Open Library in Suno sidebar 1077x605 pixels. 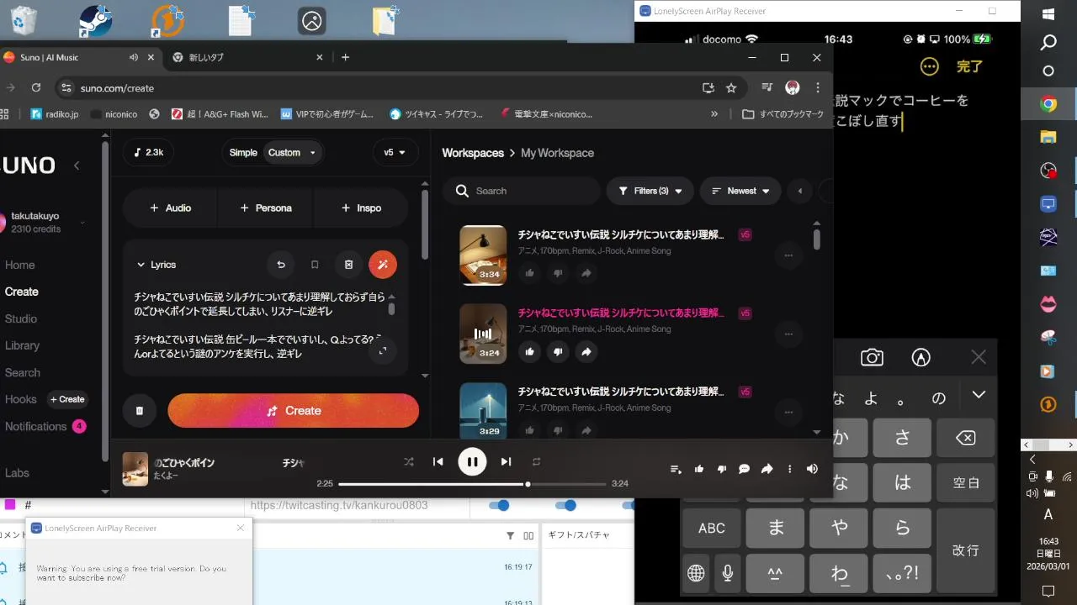[22, 345]
